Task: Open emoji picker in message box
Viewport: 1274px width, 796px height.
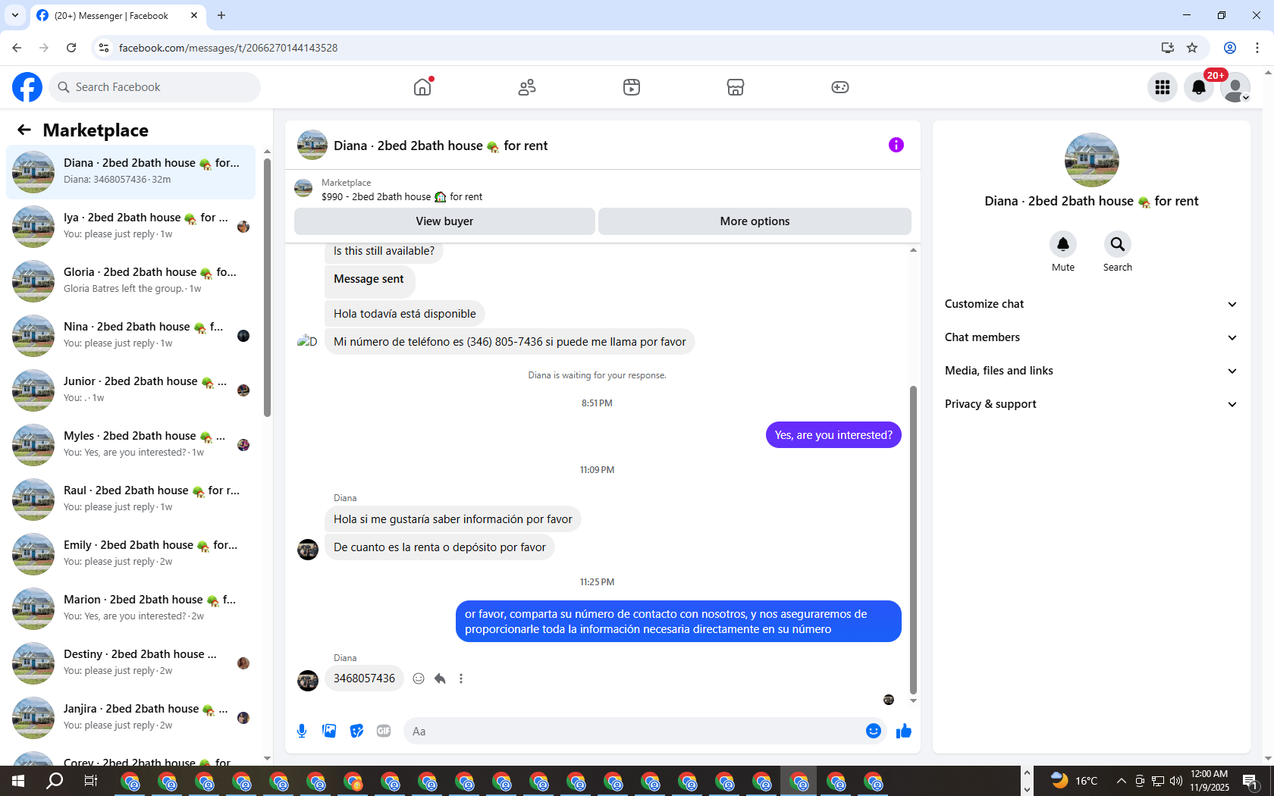Action: click(874, 731)
